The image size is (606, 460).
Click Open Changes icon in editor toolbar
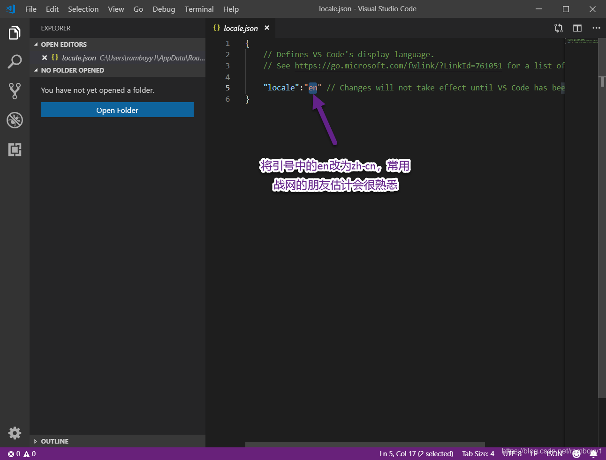558,28
